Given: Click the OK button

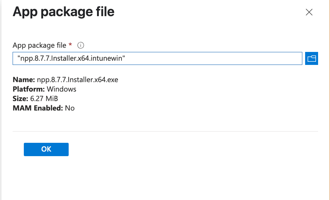Looking at the screenshot, I should click(46, 149).
